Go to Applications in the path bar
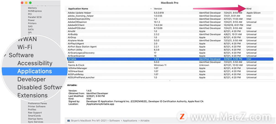This screenshot has height=124, width=276. click(x=130, y=121)
